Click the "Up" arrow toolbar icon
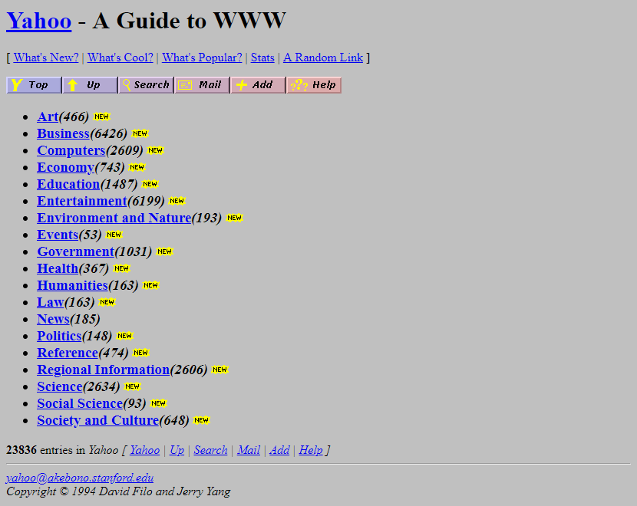 tap(89, 84)
